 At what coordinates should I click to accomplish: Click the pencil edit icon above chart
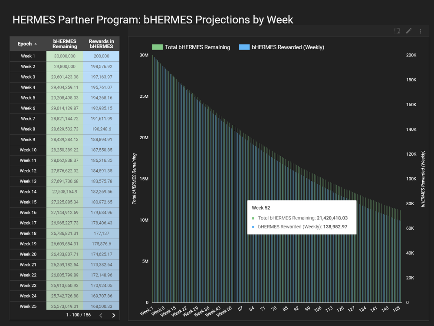409,31
